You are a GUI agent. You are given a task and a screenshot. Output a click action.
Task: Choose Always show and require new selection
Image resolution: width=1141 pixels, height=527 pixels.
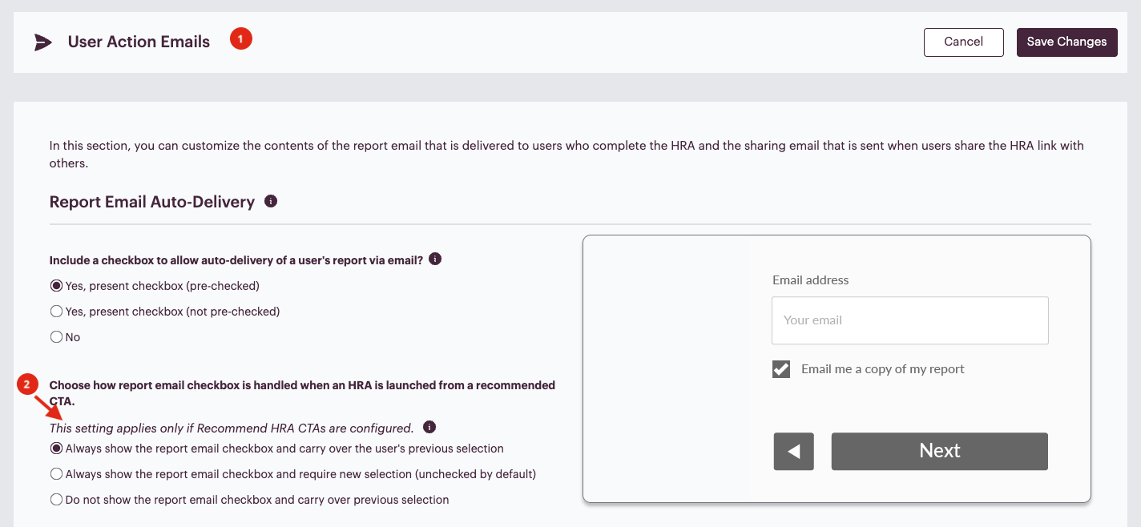[x=56, y=474]
